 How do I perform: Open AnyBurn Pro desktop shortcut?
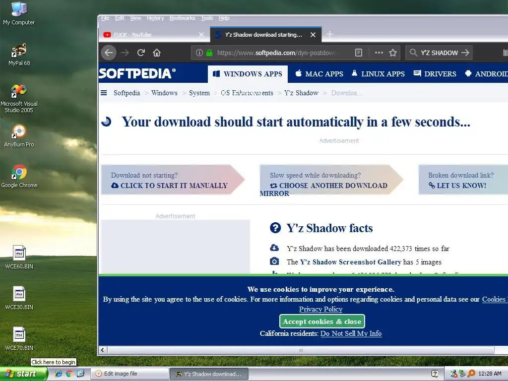pos(19,136)
